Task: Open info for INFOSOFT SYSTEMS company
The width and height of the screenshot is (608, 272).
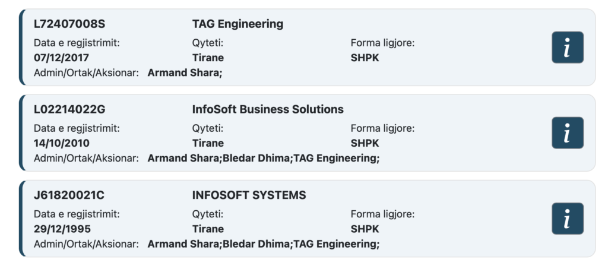Action: [x=567, y=219]
